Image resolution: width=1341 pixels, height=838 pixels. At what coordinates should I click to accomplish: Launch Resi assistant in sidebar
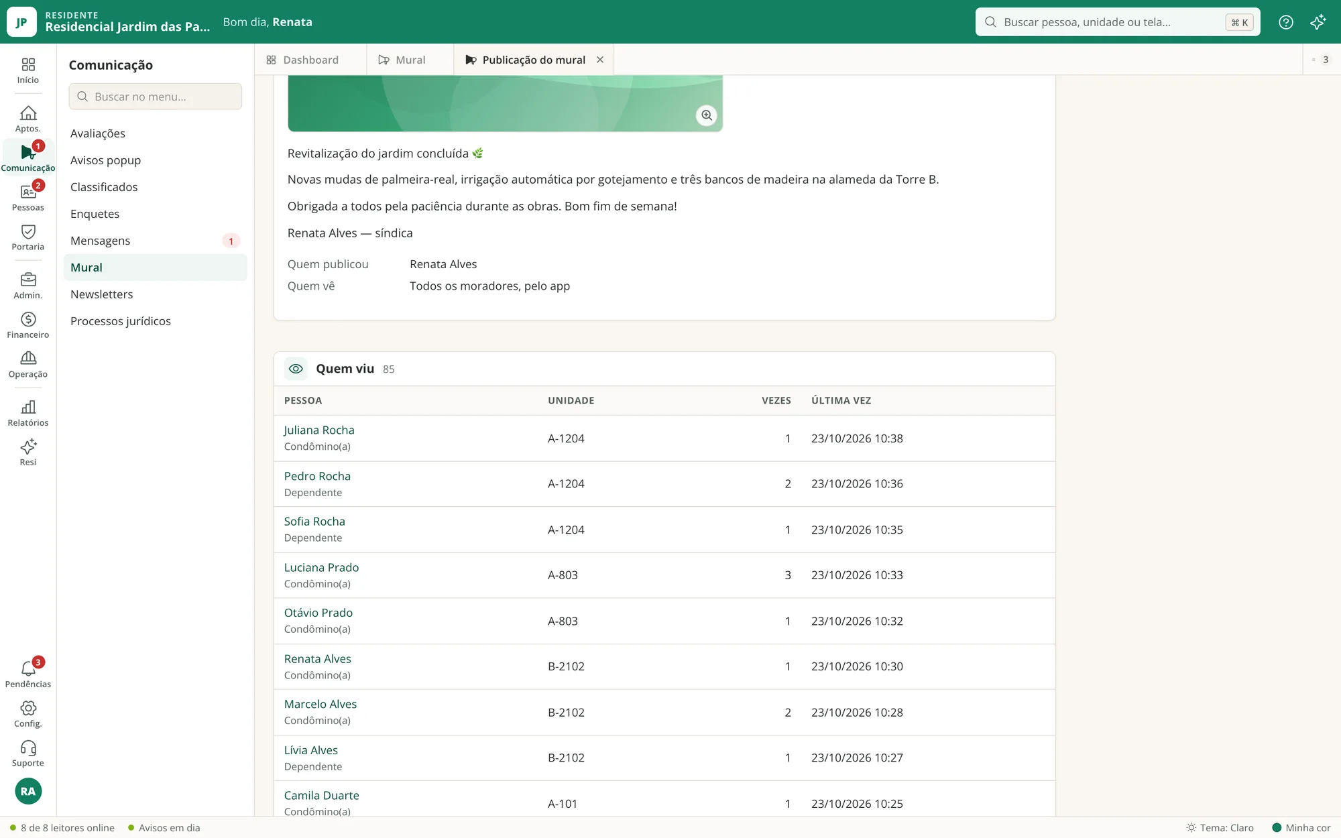click(x=28, y=453)
